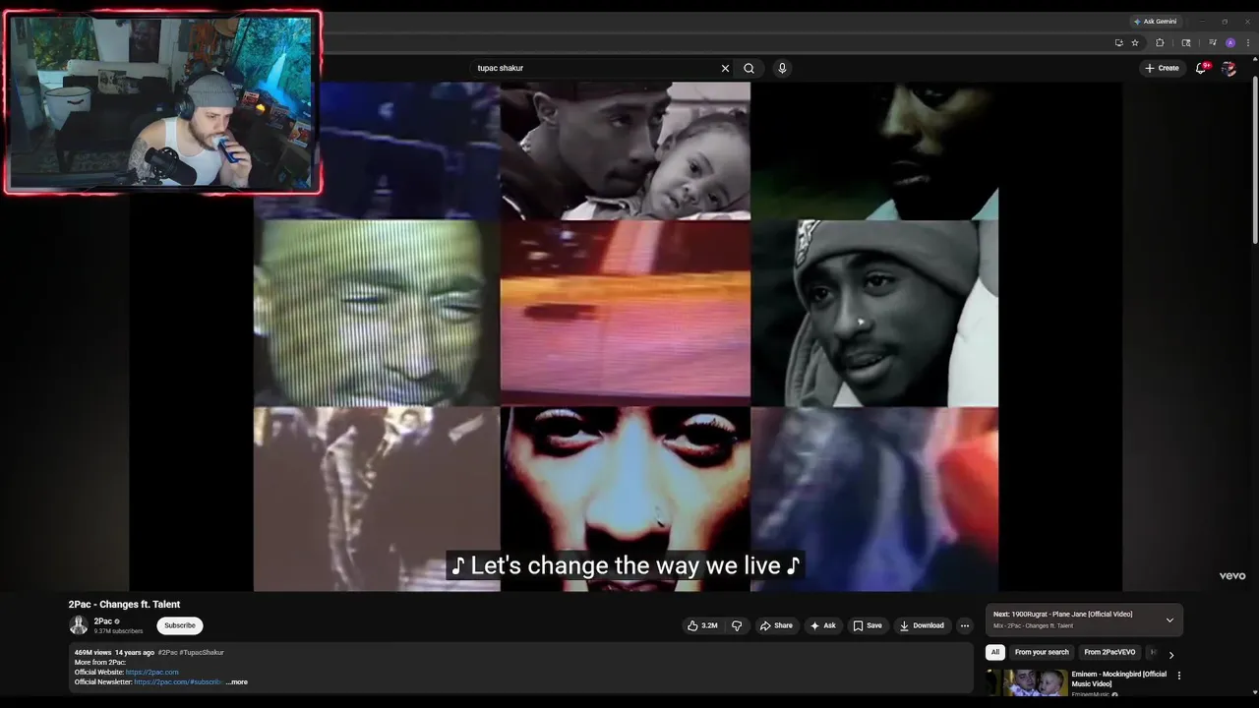Select the From 2PacVEVO chip

point(1109,652)
